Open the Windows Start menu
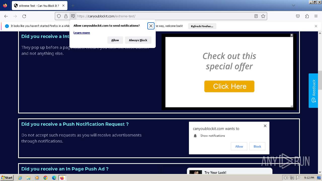The width and height of the screenshot is (322, 181). 7,178
